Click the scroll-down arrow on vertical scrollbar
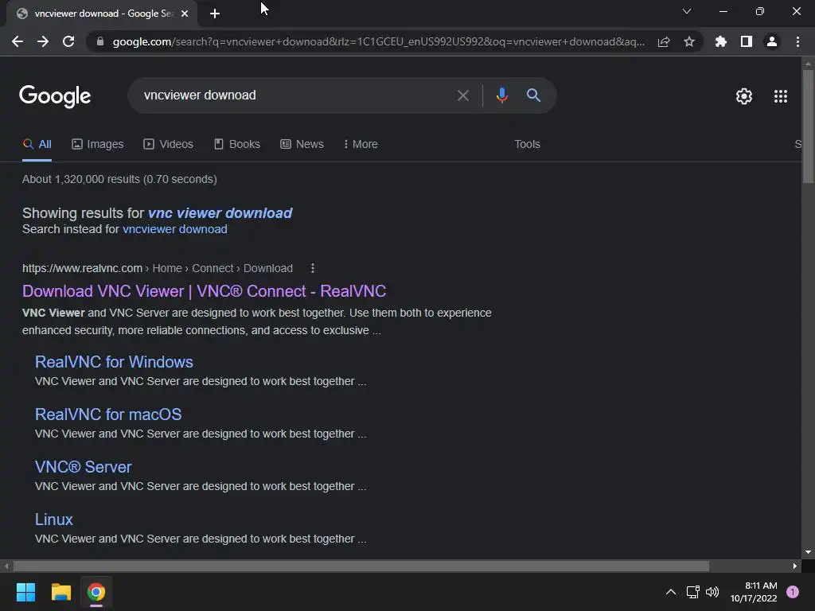815x611 pixels. (x=808, y=552)
